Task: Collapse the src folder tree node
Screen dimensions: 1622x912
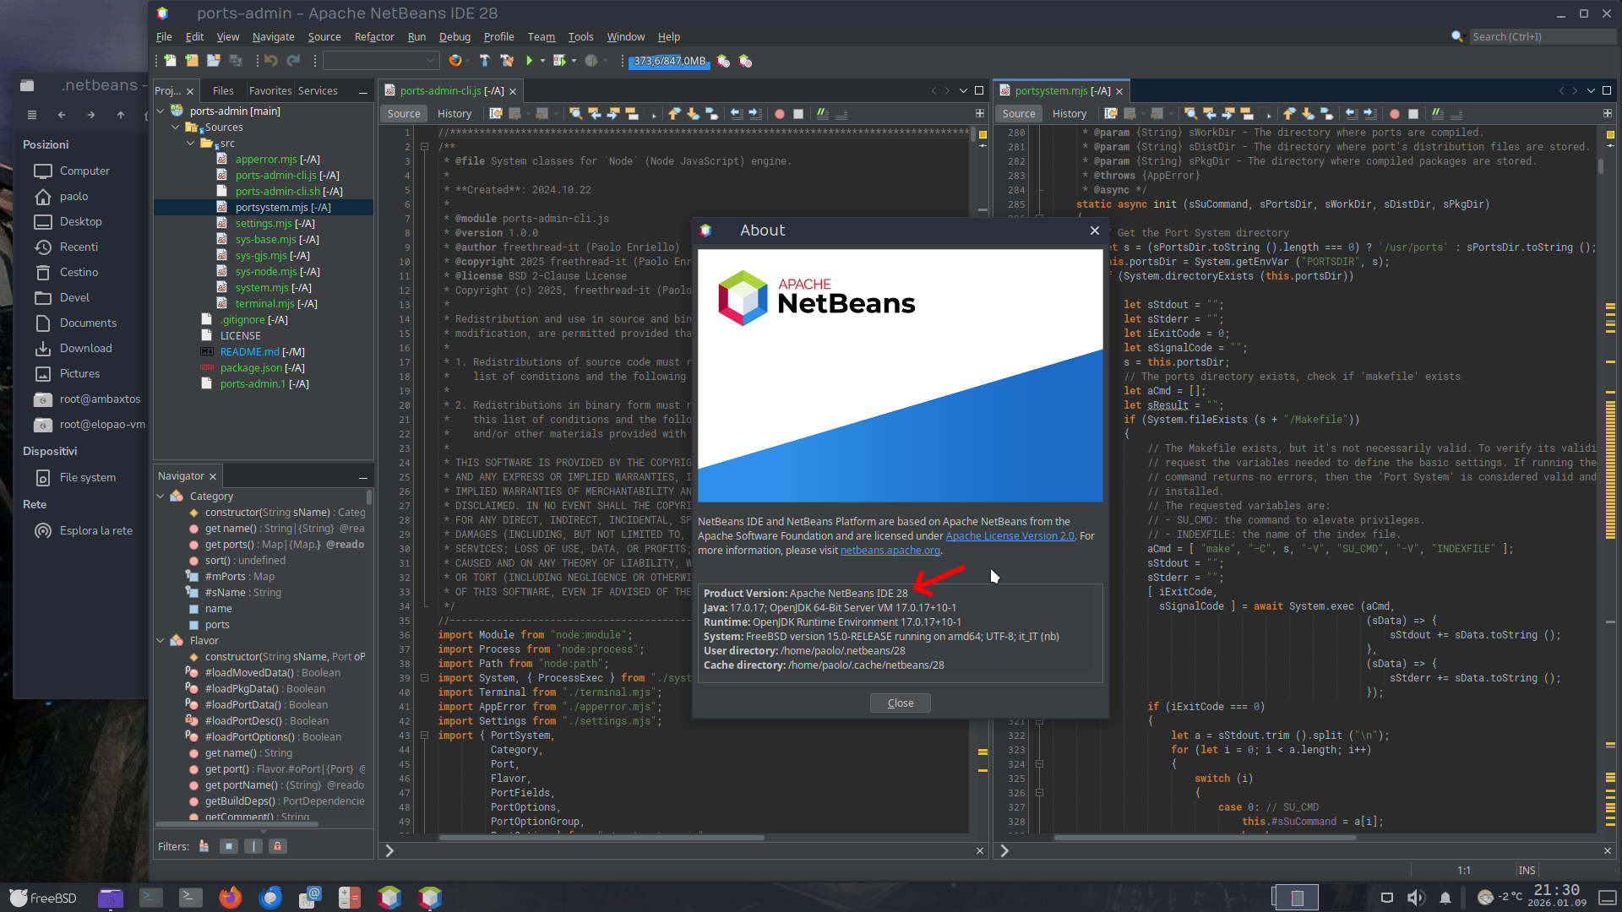Action: pyautogui.click(x=191, y=144)
